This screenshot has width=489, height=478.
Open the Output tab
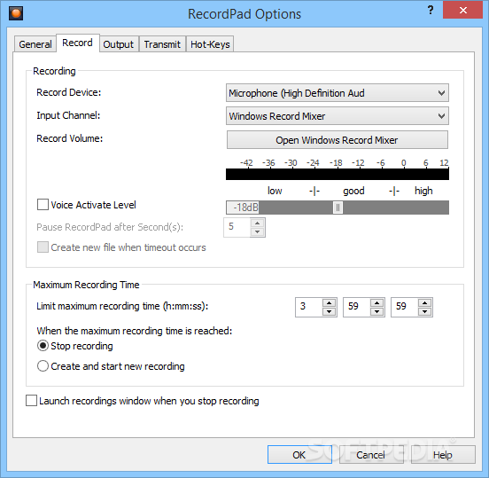pos(118,44)
